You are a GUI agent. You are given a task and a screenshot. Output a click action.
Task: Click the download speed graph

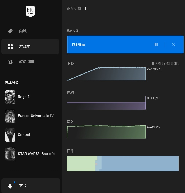pyautogui.click(x=106, y=74)
